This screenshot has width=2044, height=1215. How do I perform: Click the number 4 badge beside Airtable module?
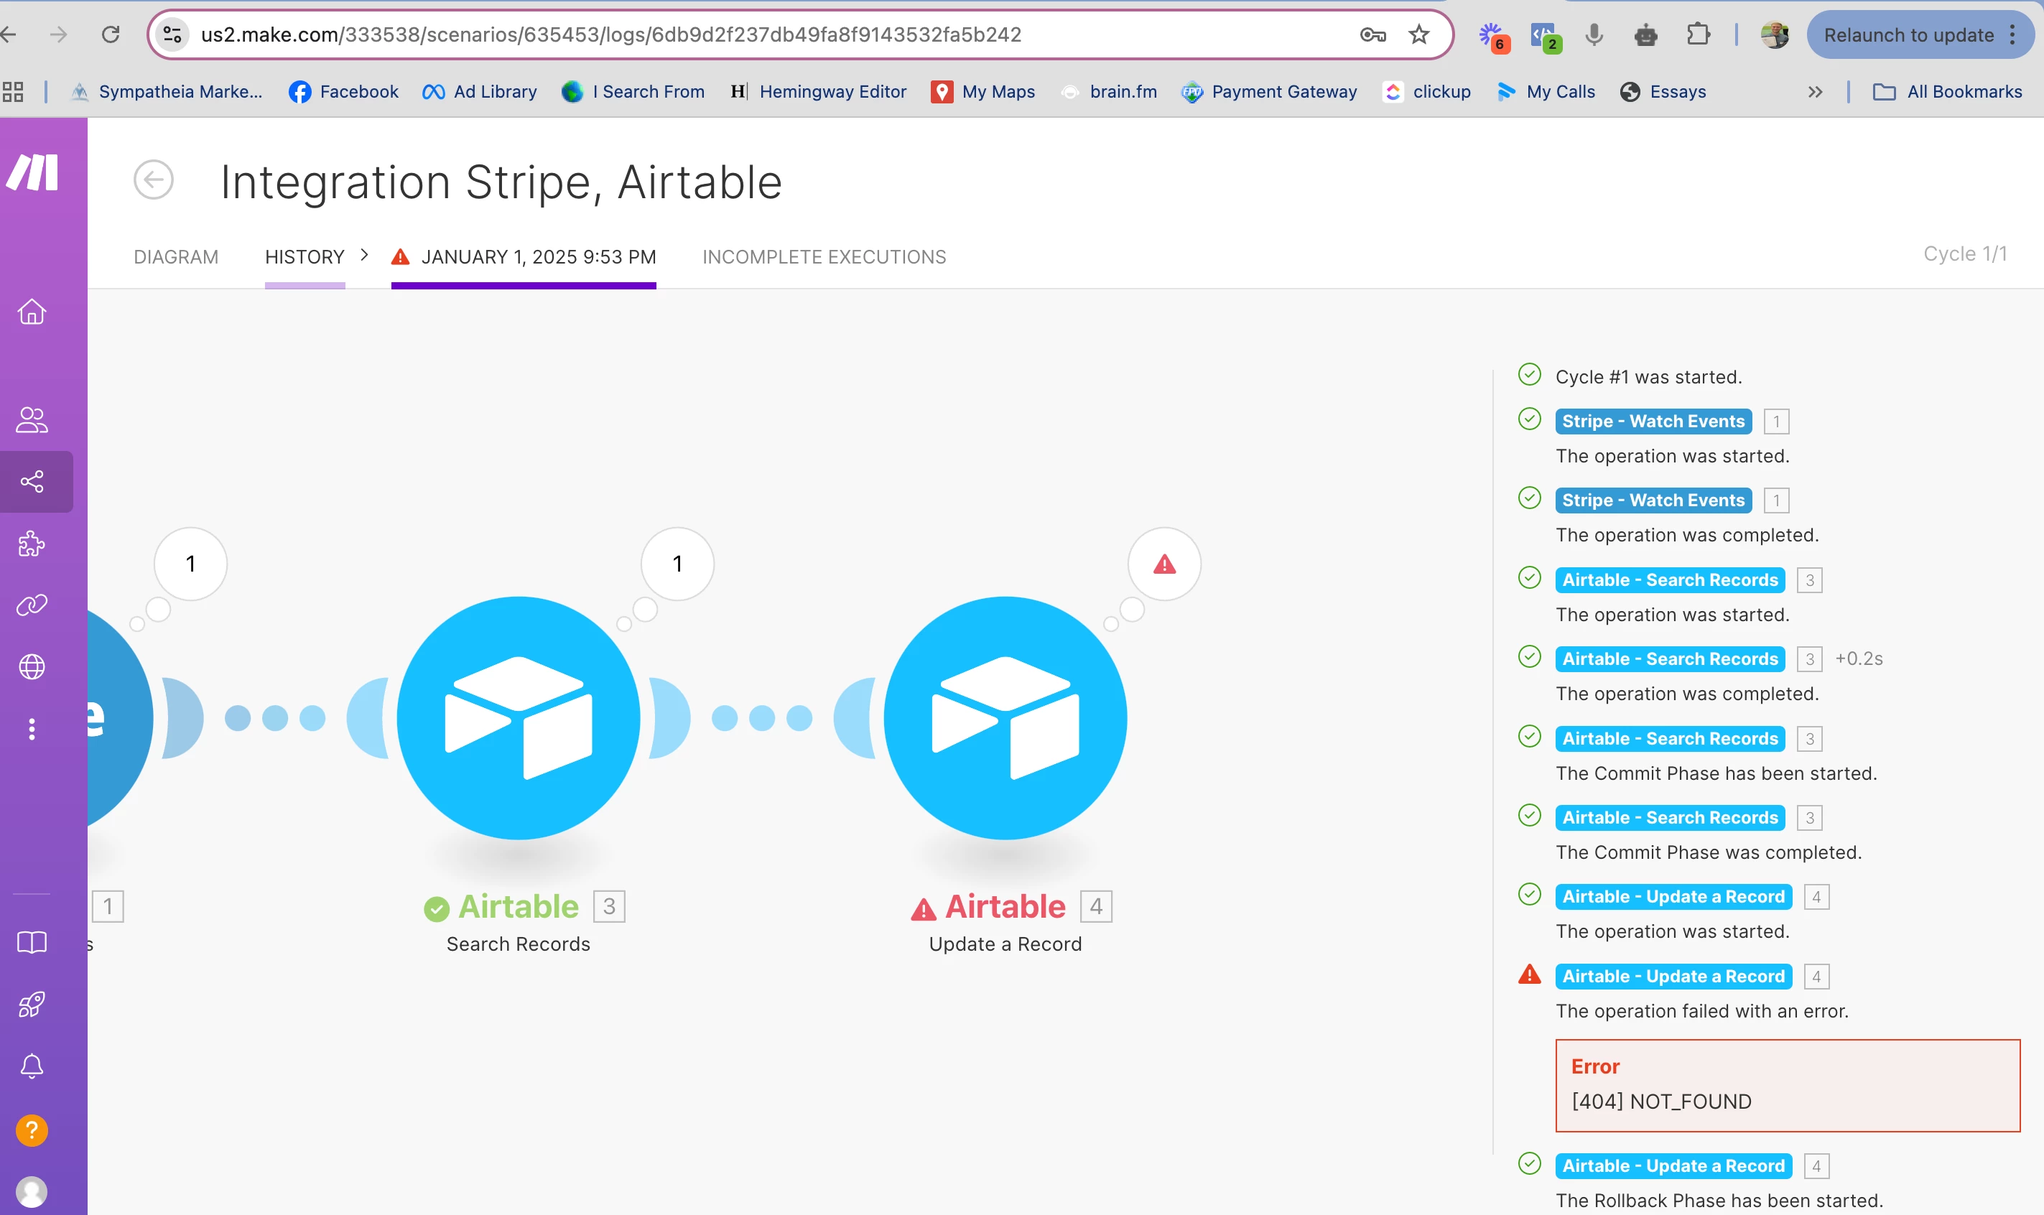tap(1096, 906)
